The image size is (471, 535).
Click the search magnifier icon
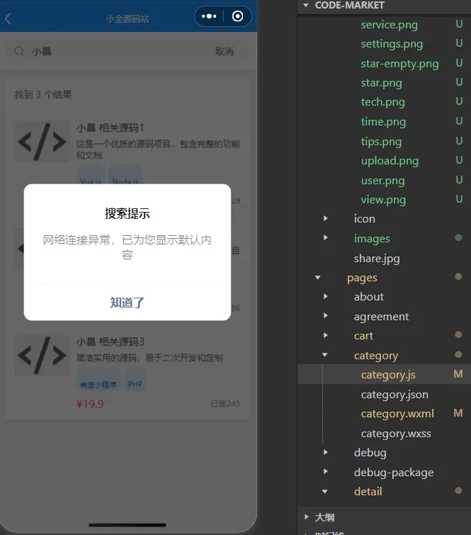click(x=19, y=52)
